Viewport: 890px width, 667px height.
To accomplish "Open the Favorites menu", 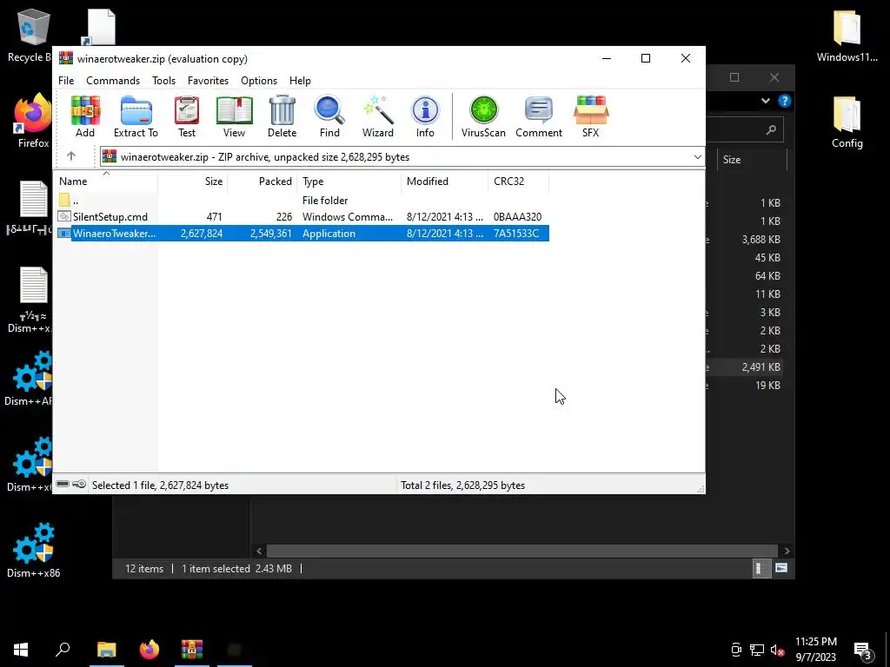I will [208, 81].
